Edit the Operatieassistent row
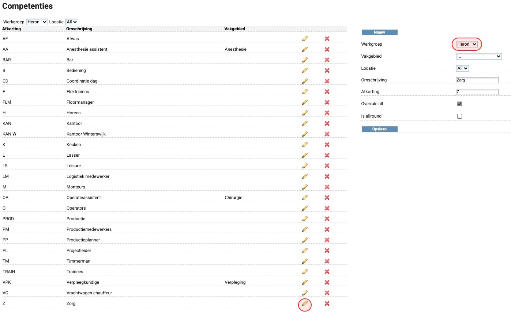 (305, 198)
